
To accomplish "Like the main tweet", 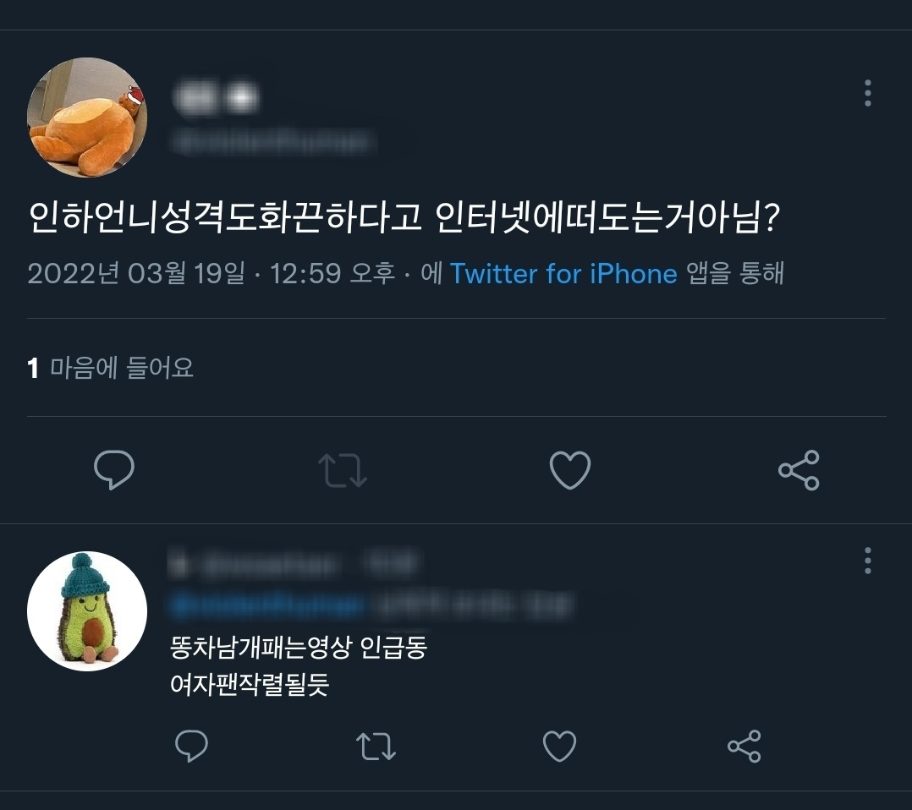I will tap(570, 470).
